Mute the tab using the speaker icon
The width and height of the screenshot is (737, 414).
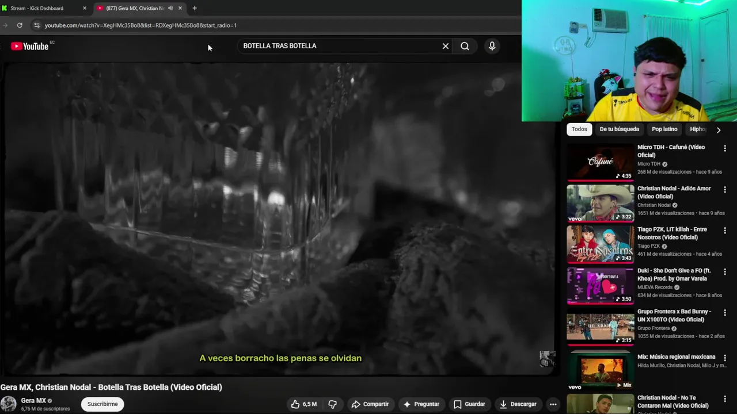coord(170,8)
